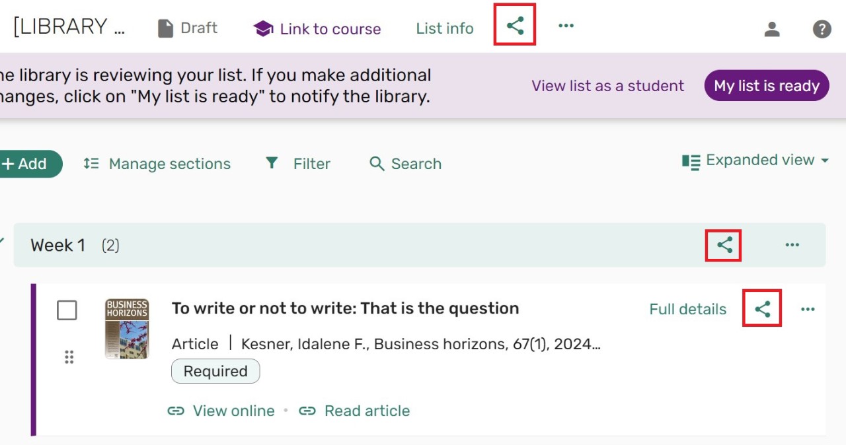Click the Manage sections icon
This screenshot has width=846, height=445.
(92, 163)
